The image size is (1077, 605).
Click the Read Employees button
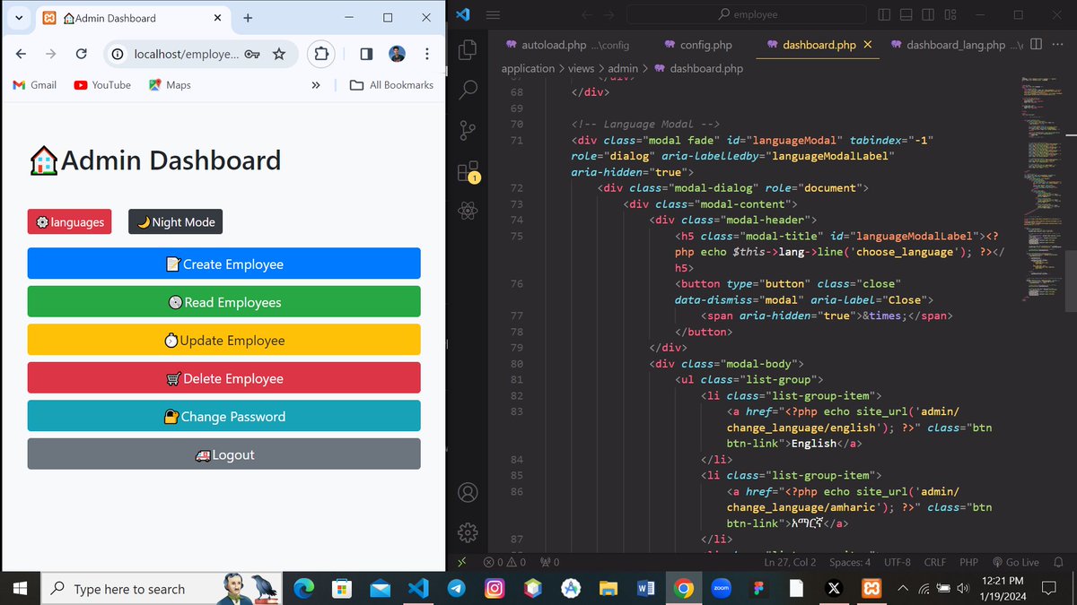223,302
